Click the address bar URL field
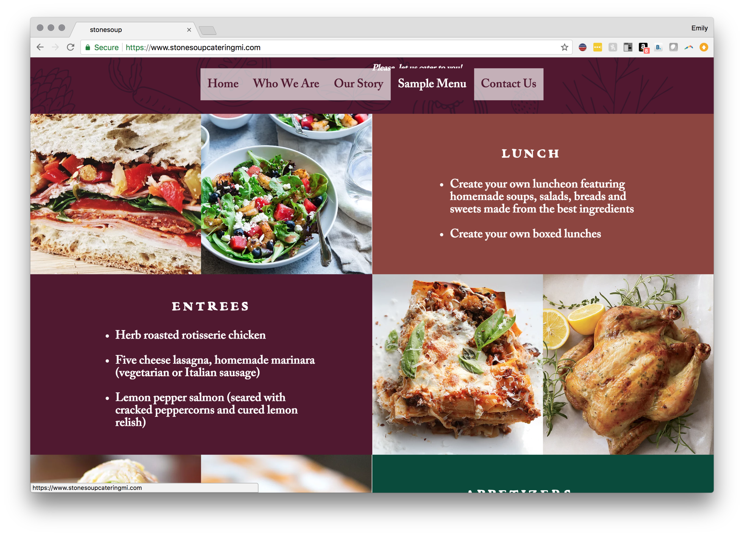This screenshot has height=536, width=744. click(x=326, y=47)
